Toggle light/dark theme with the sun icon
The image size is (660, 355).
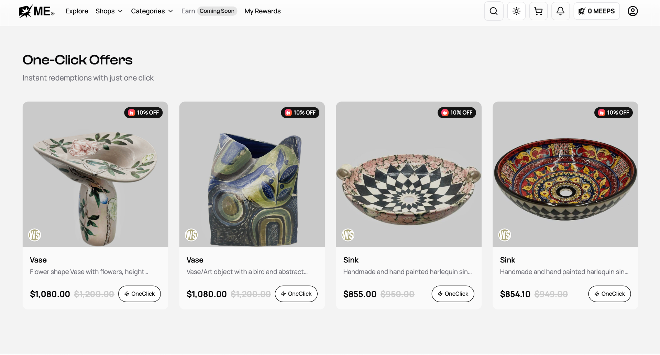(x=516, y=11)
